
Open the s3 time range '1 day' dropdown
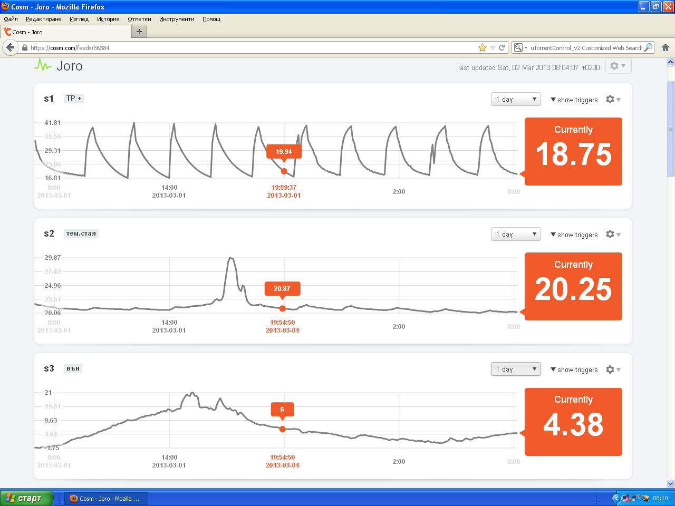(516, 369)
